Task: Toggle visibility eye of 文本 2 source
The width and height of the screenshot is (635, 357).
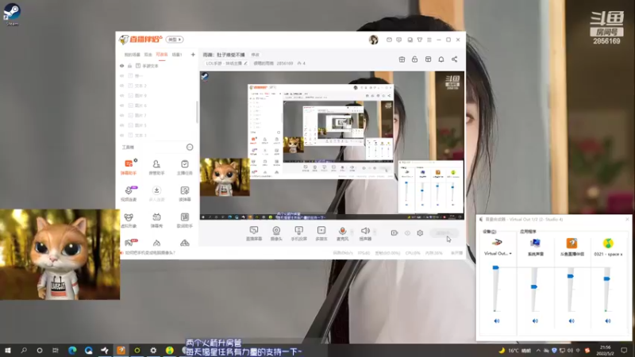Action: click(x=122, y=86)
